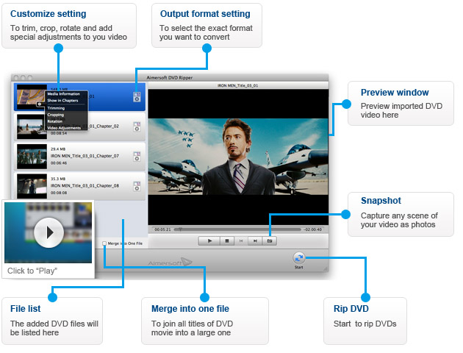This screenshot has height=353, width=463.
Task: Select the Chapter_02 video thumbnail
Action: click(32, 126)
